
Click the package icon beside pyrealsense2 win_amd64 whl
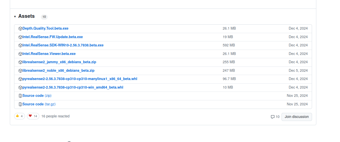coord(20,88)
